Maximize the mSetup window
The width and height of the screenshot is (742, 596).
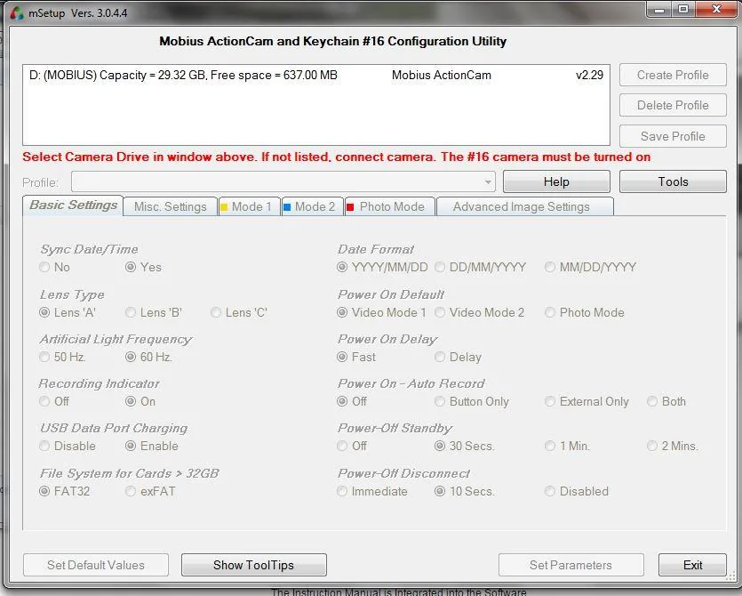click(x=683, y=9)
